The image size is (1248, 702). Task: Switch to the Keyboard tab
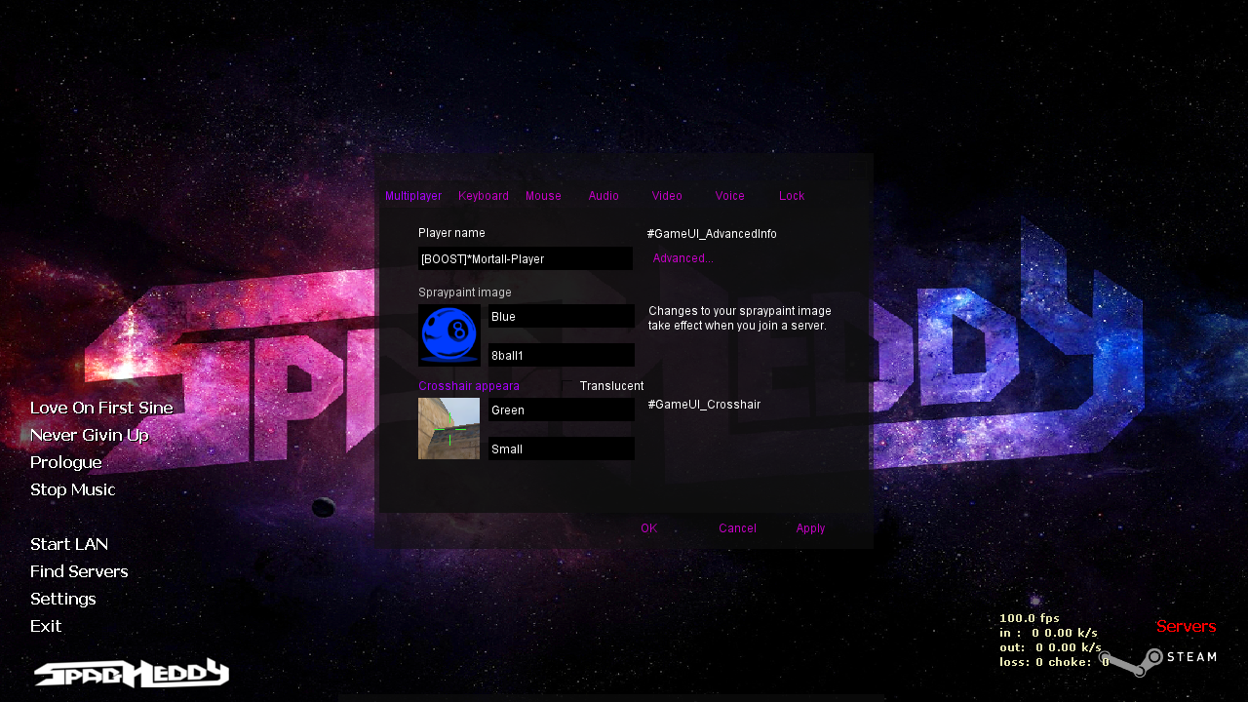click(x=484, y=196)
